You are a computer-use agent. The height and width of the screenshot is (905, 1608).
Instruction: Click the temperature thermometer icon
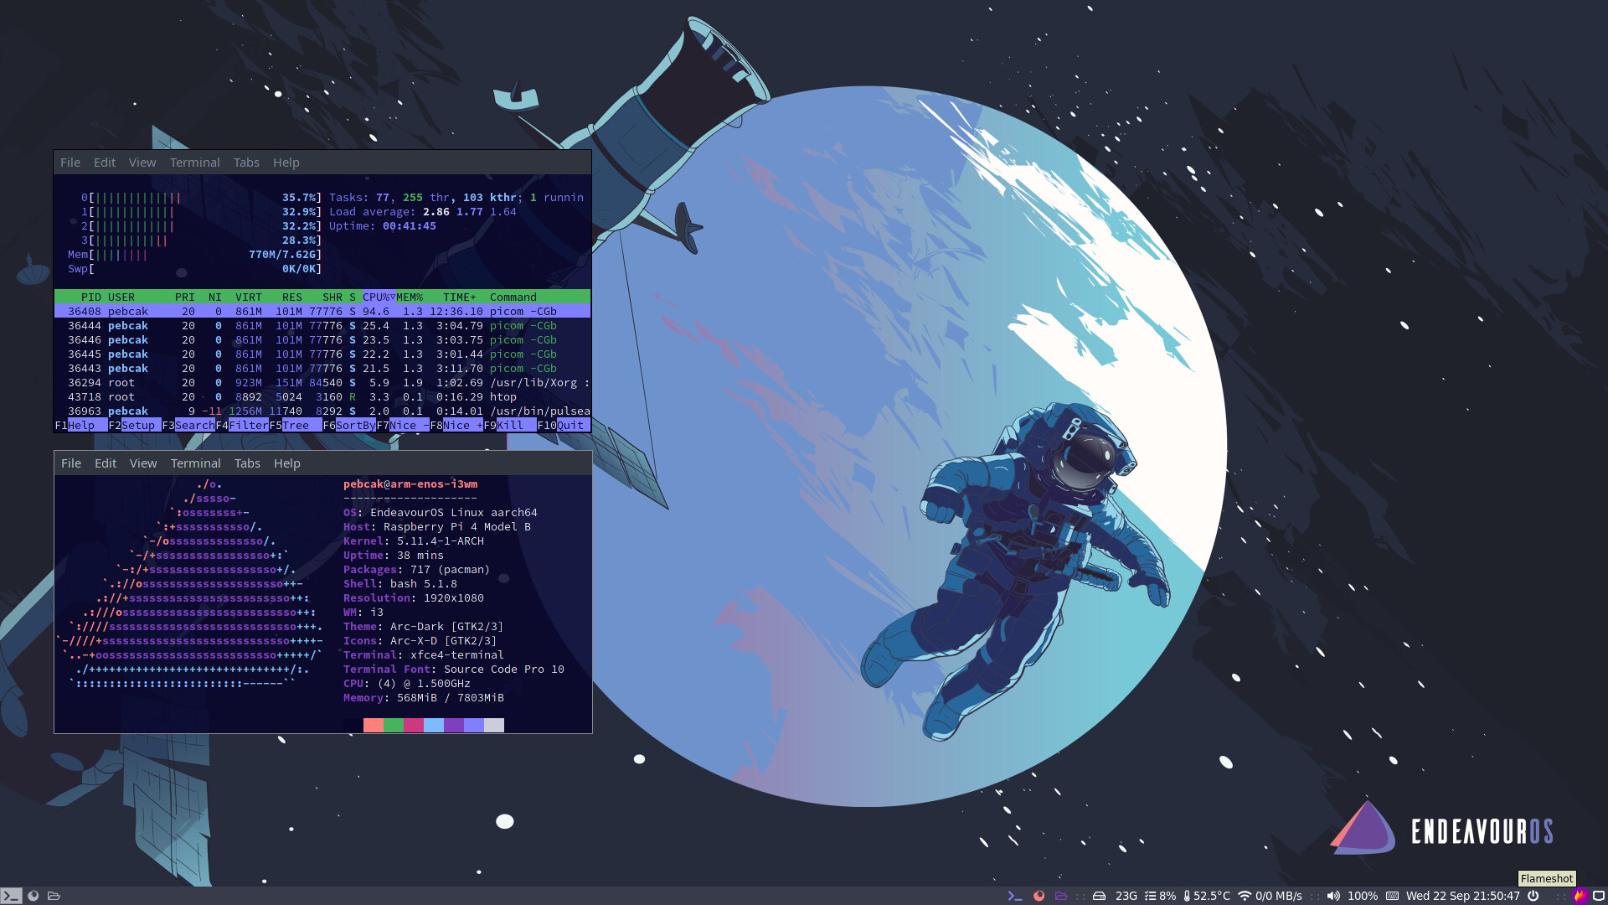[1187, 896]
